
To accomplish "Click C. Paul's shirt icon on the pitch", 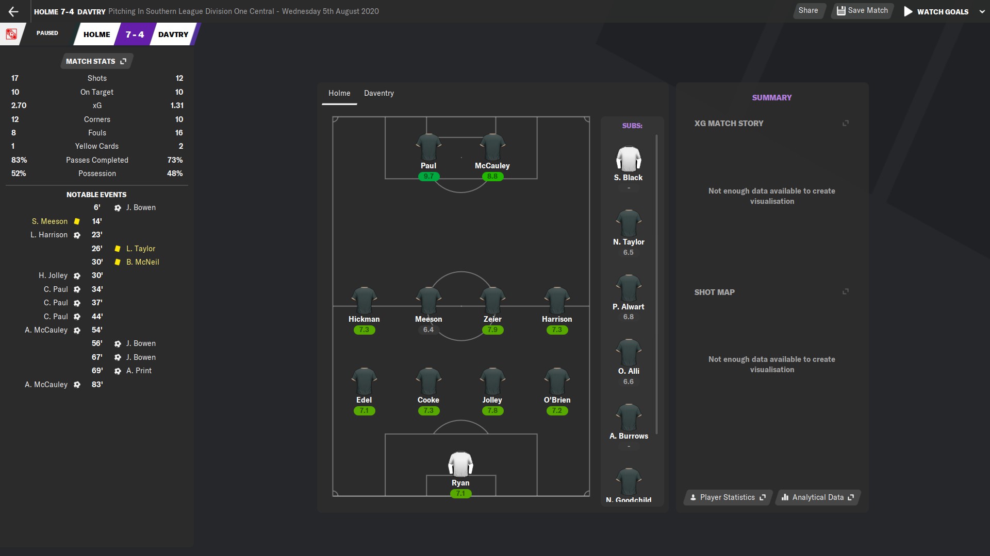I will pyautogui.click(x=428, y=147).
